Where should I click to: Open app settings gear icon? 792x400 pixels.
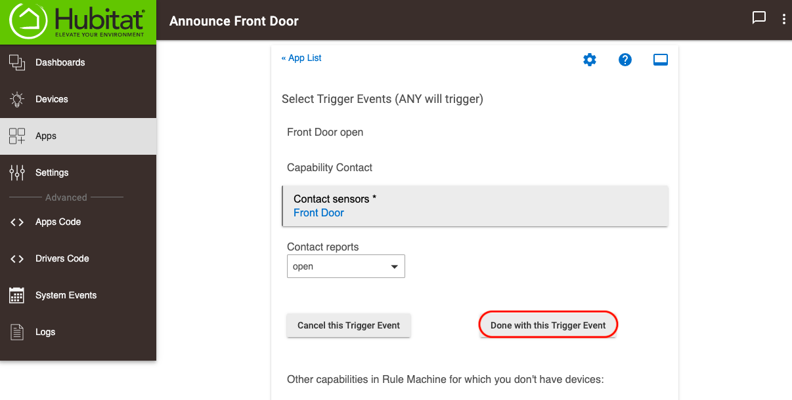590,60
